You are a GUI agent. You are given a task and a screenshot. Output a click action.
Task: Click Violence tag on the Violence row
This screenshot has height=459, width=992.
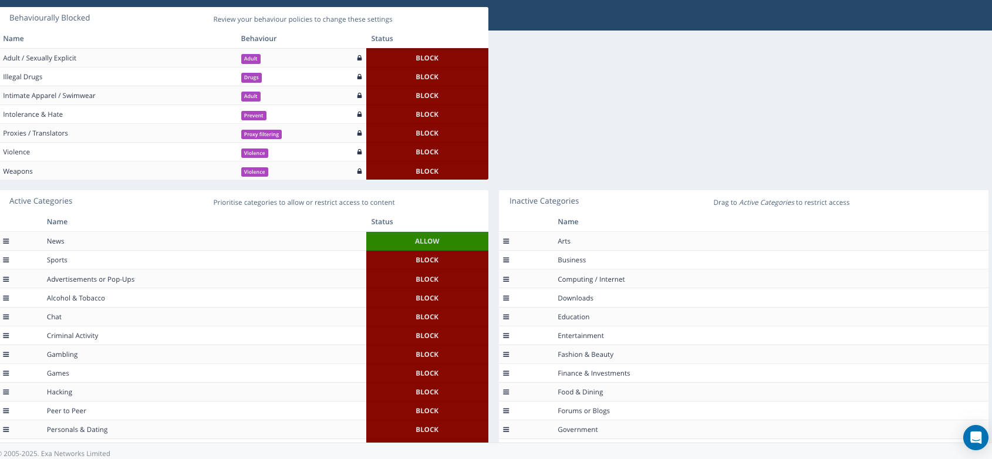pos(254,153)
